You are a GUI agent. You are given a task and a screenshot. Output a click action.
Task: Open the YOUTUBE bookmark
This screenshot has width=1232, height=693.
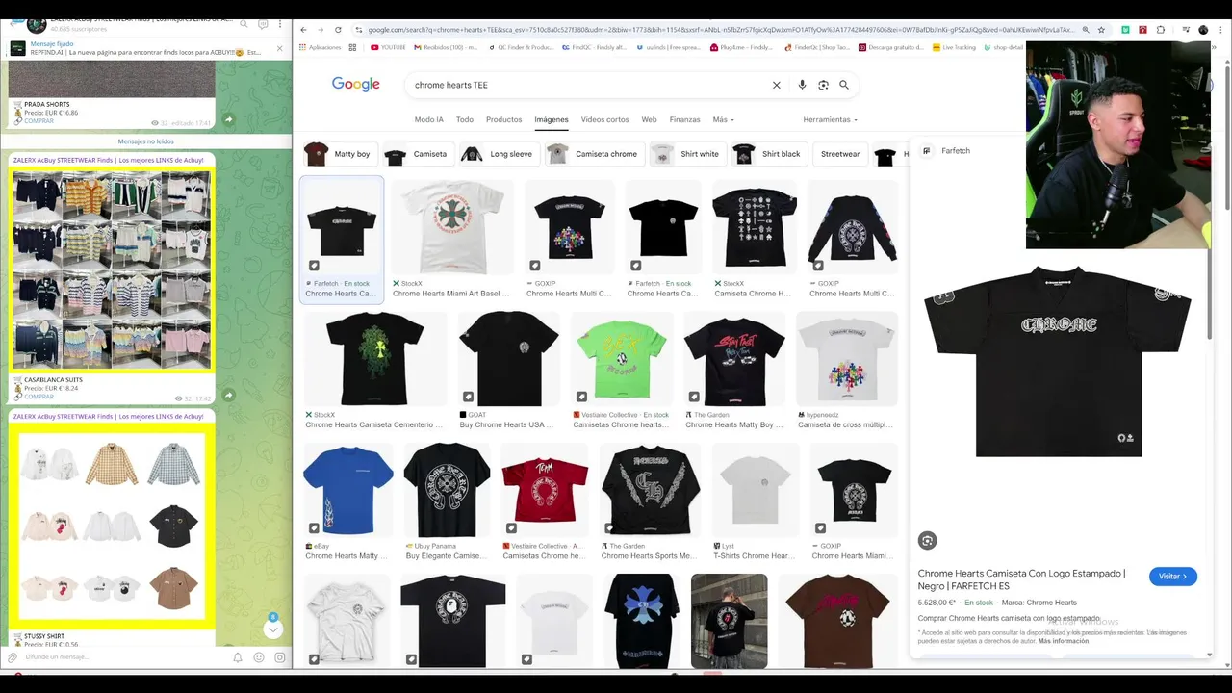click(388, 47)
